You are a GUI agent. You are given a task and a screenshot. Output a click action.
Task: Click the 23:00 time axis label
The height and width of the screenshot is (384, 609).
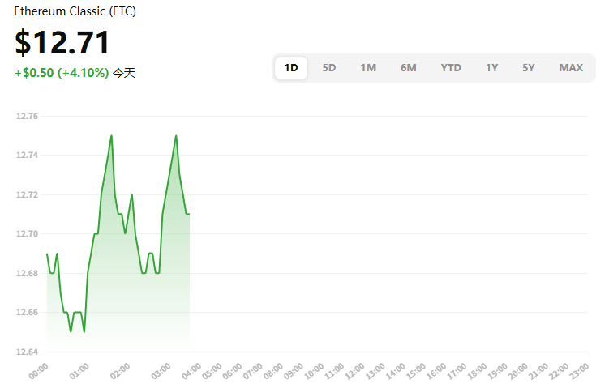click(x=579, y=371)
